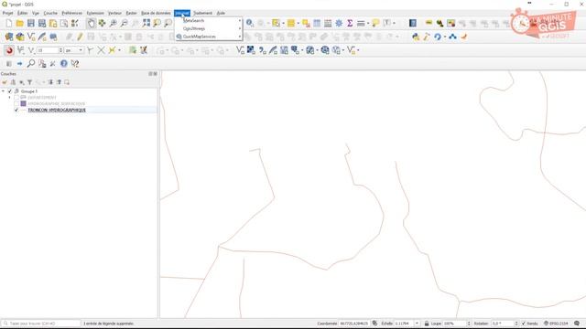Click the blue circular reload arrow icon
Image resolution: width=586 pixels, height=329 pixels.
click(x=438, y=37)
